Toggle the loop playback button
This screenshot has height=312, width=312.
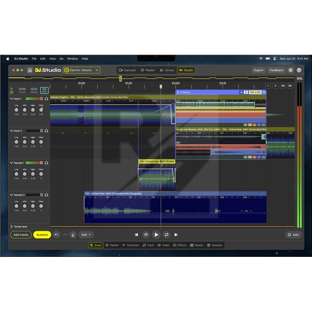click(x=166, y=235)
